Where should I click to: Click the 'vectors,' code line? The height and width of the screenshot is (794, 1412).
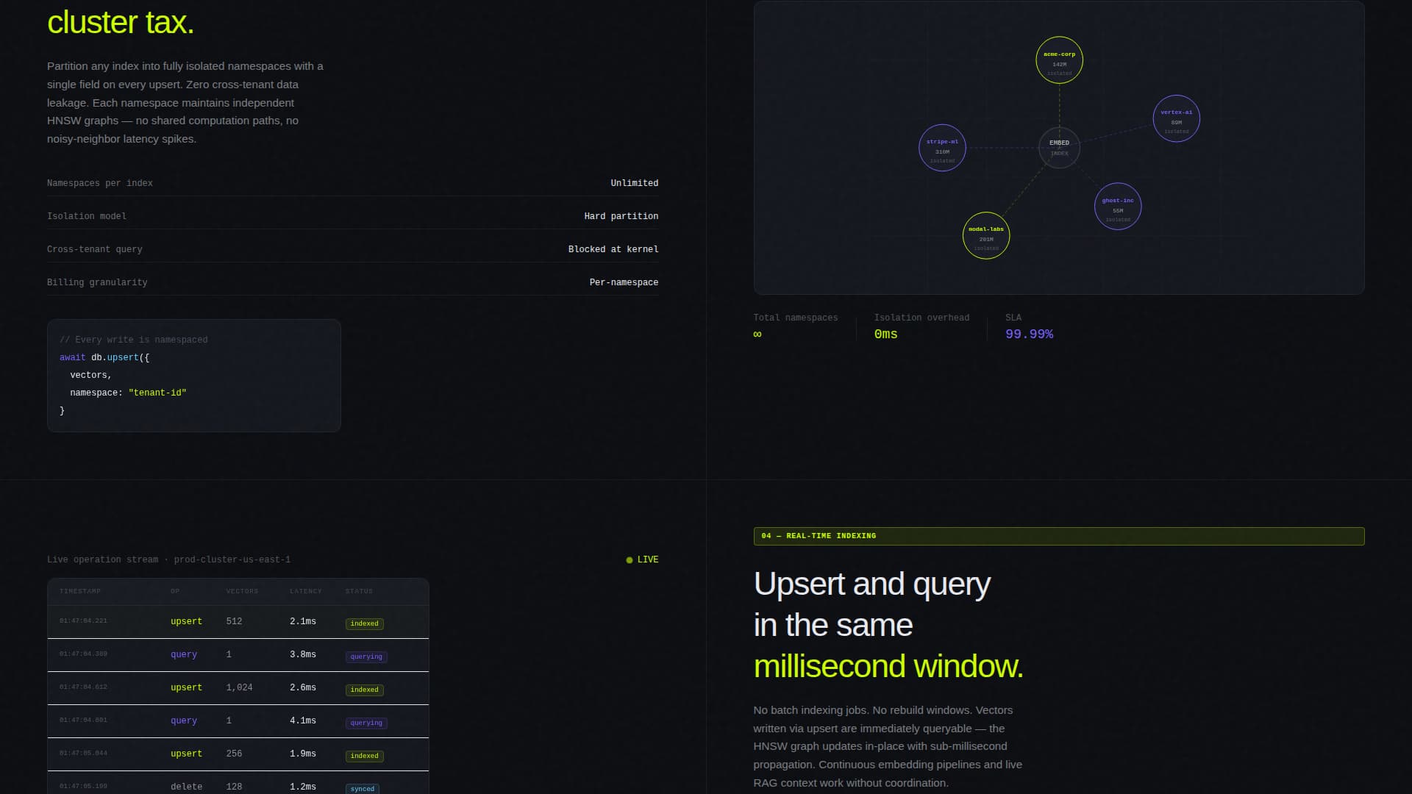click(x=90, y=375)
